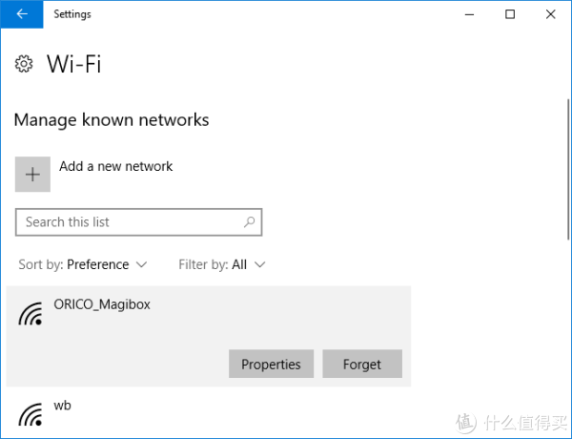Click the chevron next to Filter All
The height and width of the screenshot is (439, 572).
259,264
